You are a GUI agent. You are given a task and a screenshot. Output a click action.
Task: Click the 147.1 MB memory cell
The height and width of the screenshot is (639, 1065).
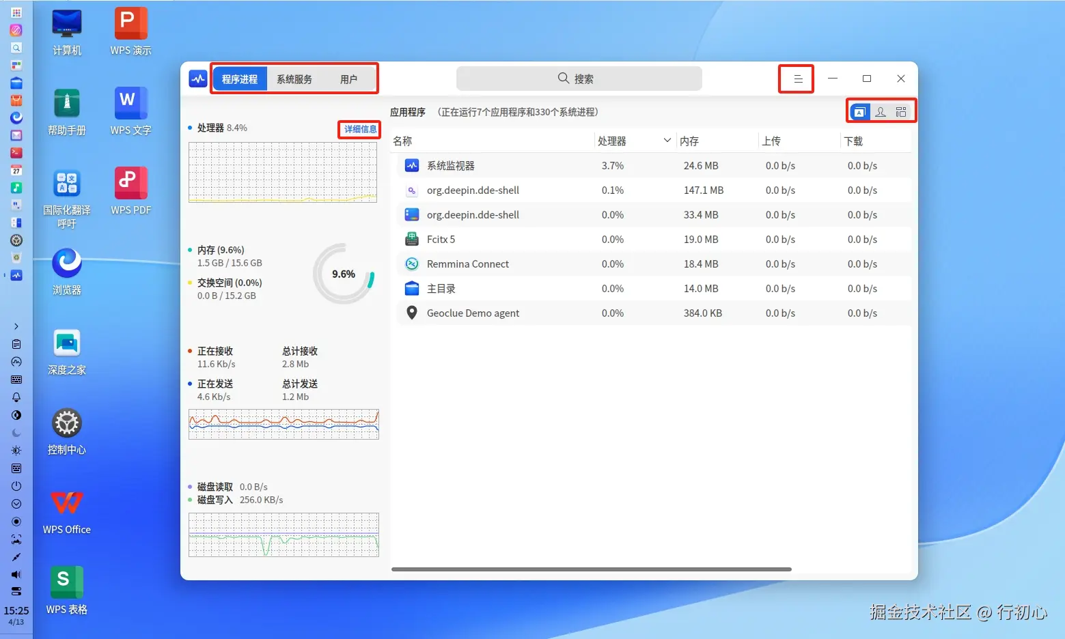[704, 190]
